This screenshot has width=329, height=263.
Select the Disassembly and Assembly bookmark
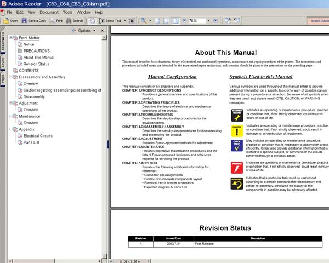(x=42, y=77)
